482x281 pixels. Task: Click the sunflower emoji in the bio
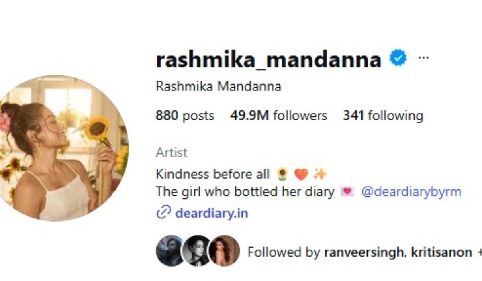point(283,174)
